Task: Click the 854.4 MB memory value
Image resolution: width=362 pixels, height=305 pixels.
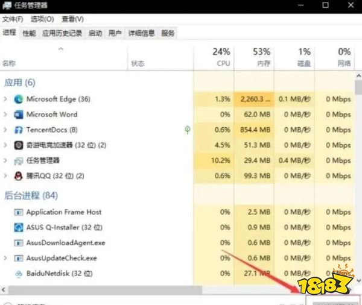Action: pyautogui.click(x=255, y=130)
